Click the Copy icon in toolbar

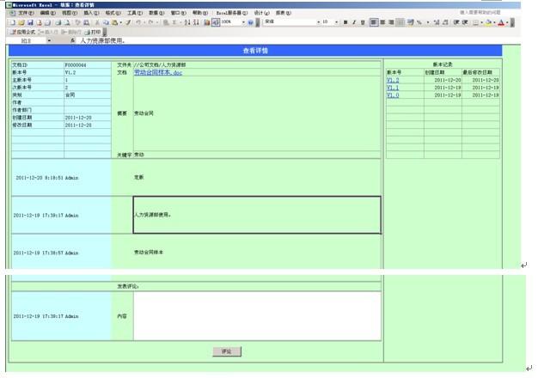pos(106,22)
